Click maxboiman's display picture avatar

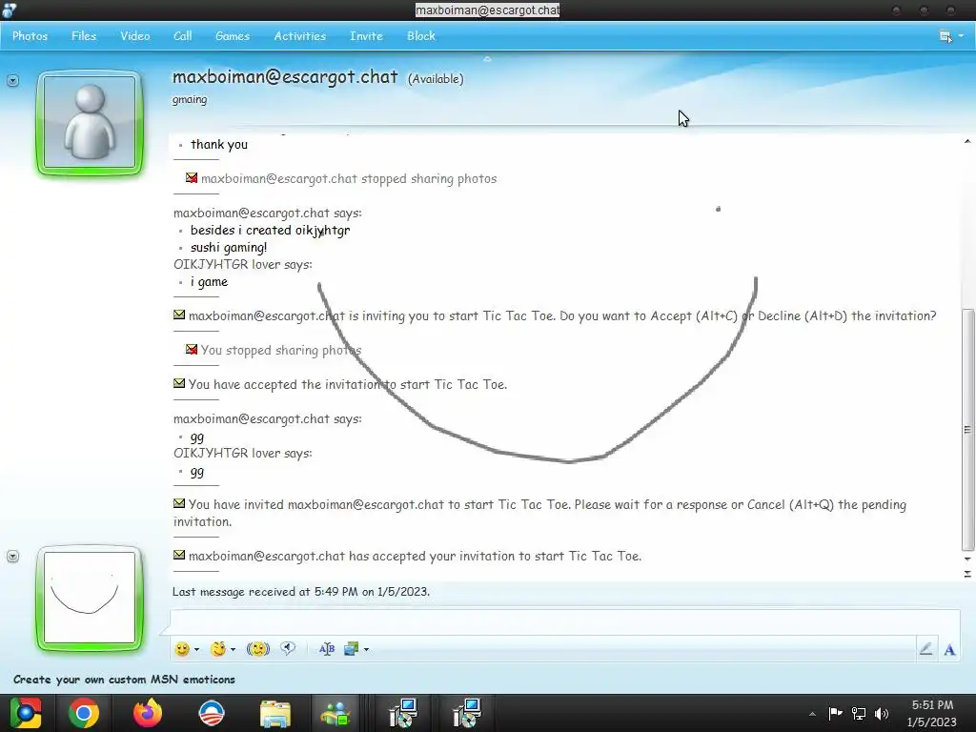pyautogui.click(x=90, y=123)
